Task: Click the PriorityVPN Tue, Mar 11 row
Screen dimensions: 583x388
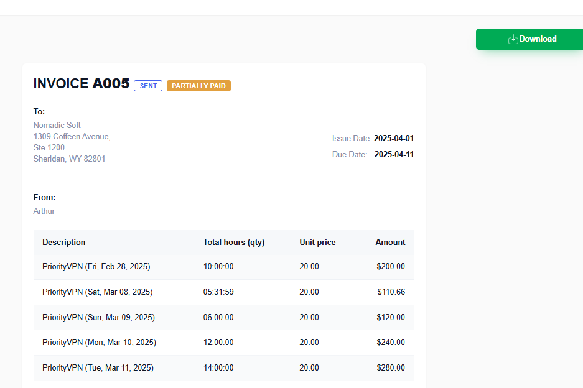Action: point(224,368)
